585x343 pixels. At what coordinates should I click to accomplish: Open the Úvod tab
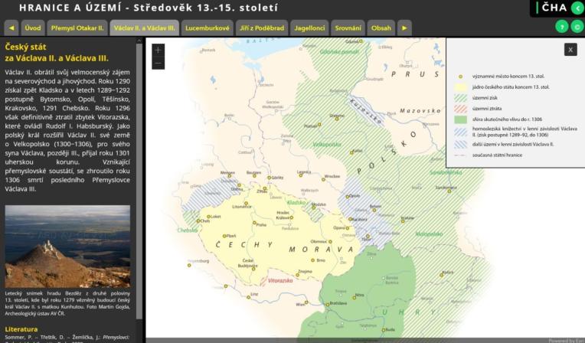tap(33, 28)
